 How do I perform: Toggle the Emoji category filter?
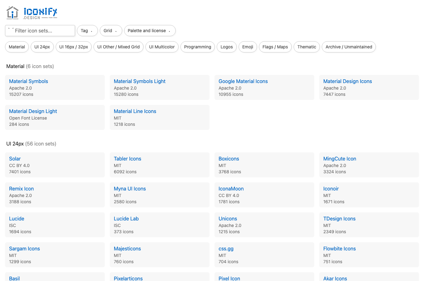tap(248, 47)
